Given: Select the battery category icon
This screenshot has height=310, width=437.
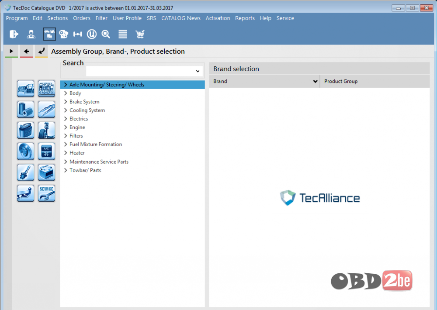Looking at the screenshot, I should pos(47,172).
